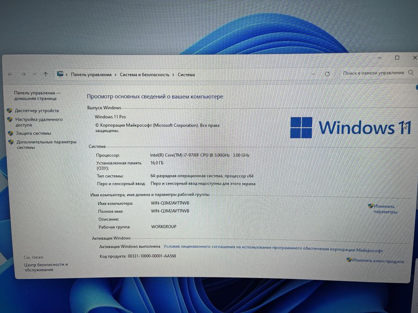Open 'Панель управления' breadcrumb
The width and height of the screenshot is (418, 313).
(91, 75)
